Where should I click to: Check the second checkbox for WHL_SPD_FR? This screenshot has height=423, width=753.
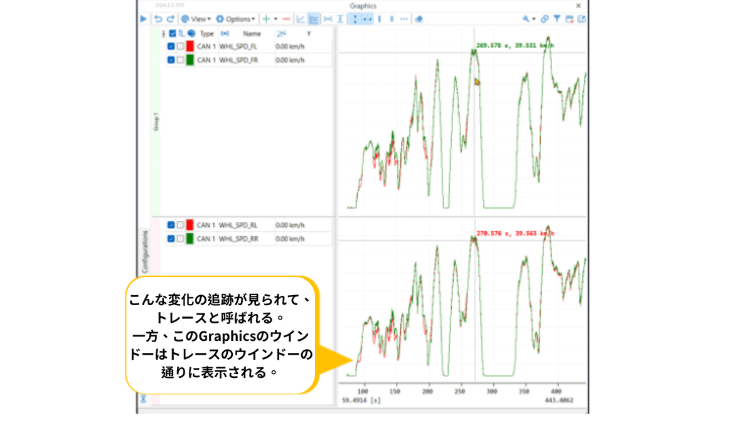(180, 60)
